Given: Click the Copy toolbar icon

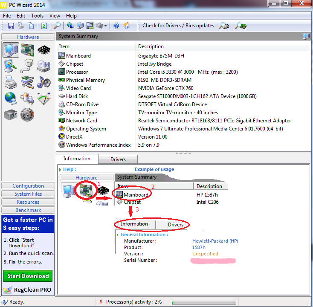Looking at the screenshot, I should pyautogui.click(x=31, y=26).
